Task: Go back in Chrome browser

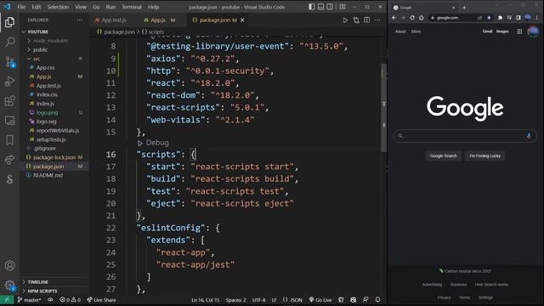Action: pyautogui.click(x=394, y=18)
